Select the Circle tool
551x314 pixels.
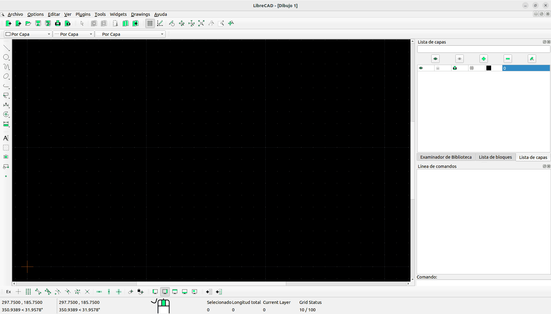(6, 57)
